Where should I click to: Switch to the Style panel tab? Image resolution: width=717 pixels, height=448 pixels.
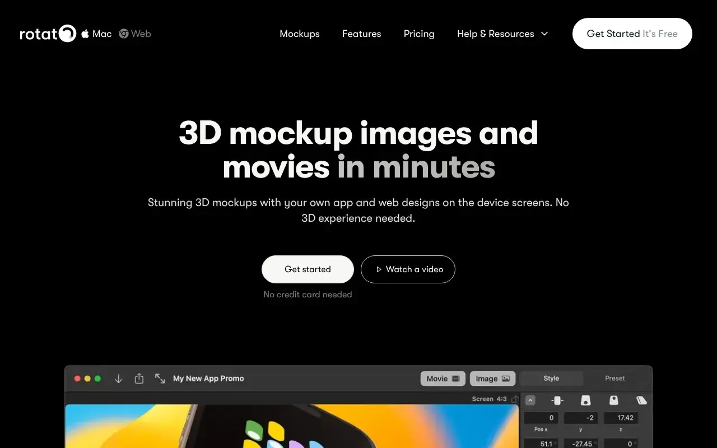[551, 379]
